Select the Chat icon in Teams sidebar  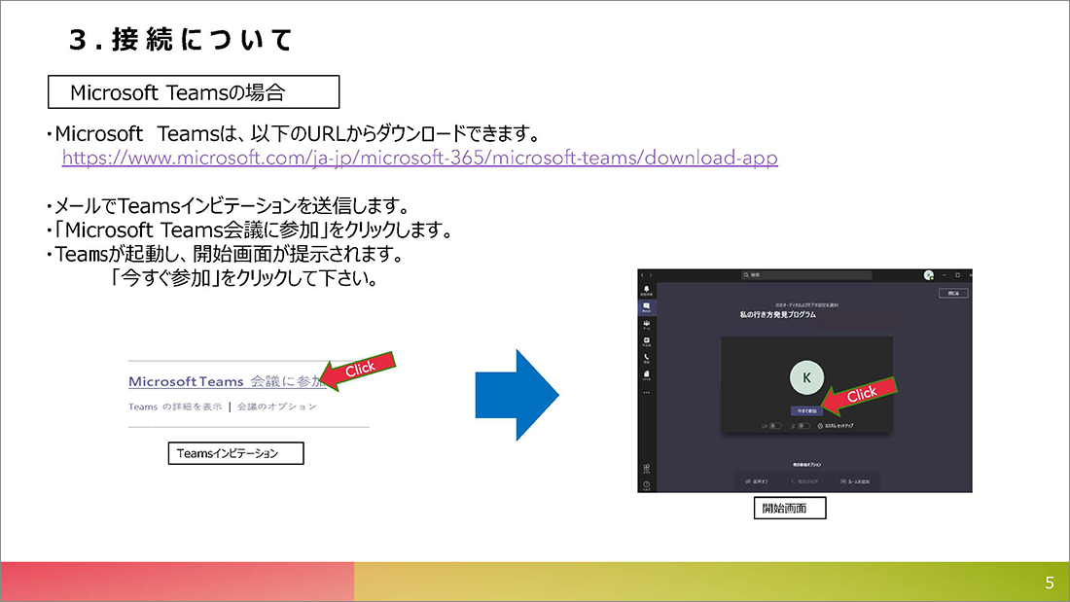(x=646, y=307)
